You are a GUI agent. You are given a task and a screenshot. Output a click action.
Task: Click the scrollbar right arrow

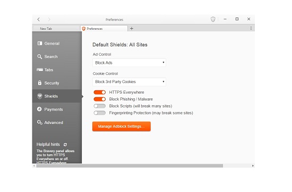pyautogui.click(x=253, y=166)
